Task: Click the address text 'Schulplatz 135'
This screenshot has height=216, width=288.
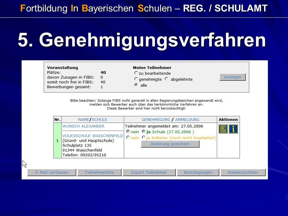Action: pyautogui.click(x=77, y=145)
